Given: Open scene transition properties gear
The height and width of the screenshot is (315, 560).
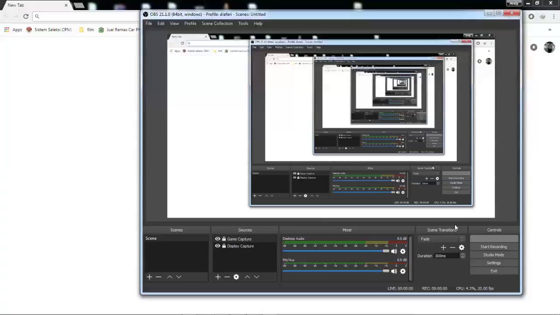Looking at the screenshot, I should point(462,248).
